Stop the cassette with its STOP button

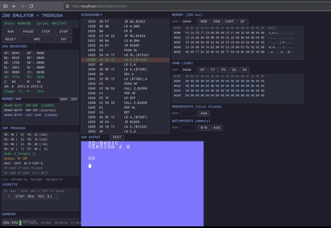pos(19,196)
